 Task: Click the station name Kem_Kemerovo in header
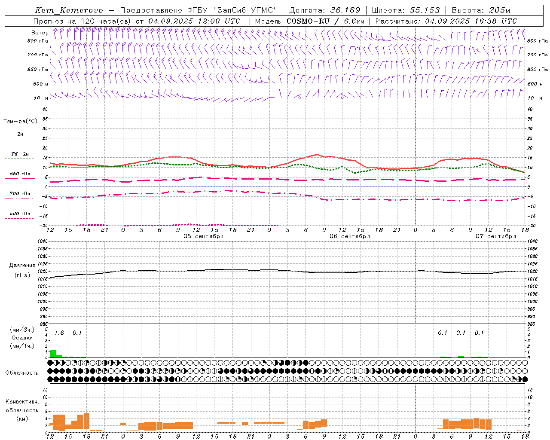click(x=69, y=10)
